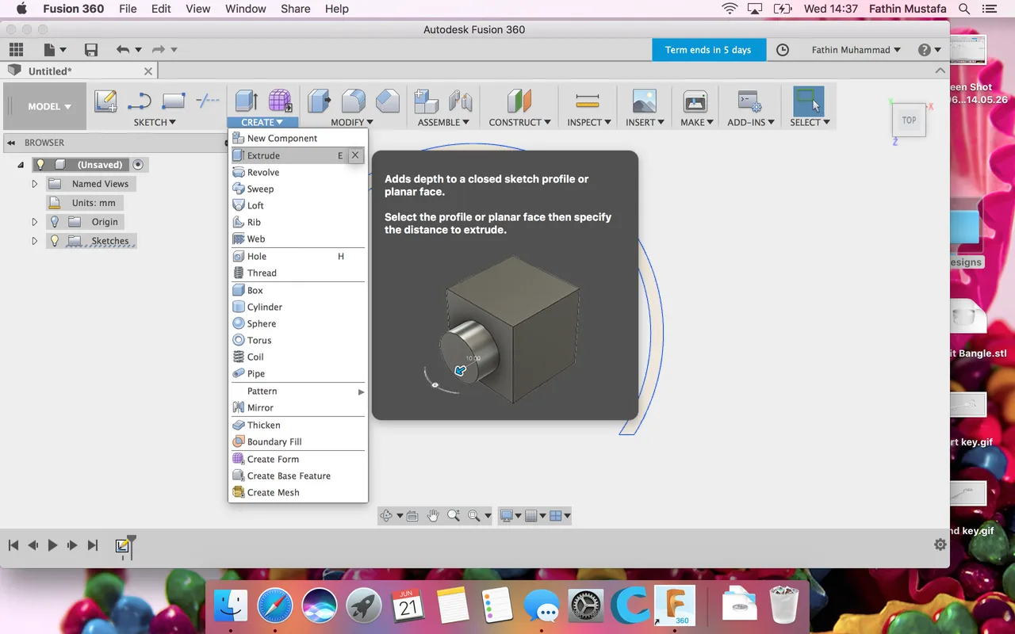Select the sketch Rectangle tool icon

click(x=173, y=101)
